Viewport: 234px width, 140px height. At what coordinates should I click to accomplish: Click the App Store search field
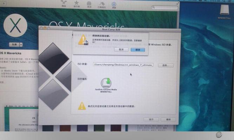(x=165, y=7)
